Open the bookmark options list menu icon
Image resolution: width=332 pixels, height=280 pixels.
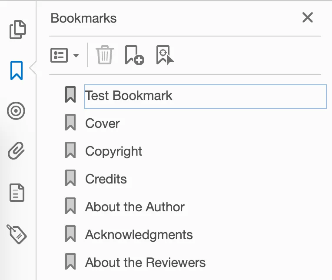coord(59,55)
